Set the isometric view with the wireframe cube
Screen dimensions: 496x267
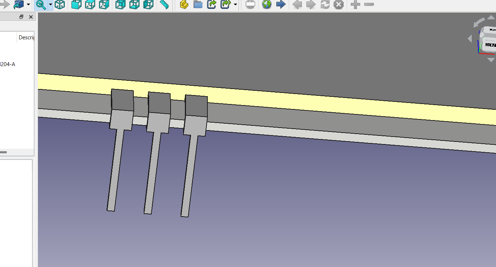[60, 5]
